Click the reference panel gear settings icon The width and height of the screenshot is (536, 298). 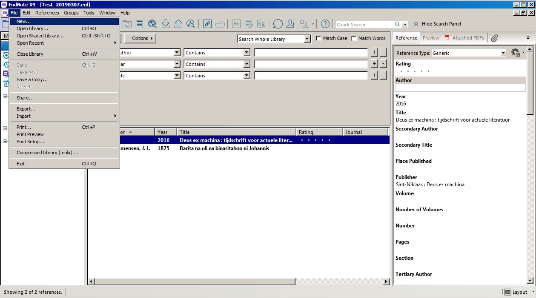[x=516, y=53]
